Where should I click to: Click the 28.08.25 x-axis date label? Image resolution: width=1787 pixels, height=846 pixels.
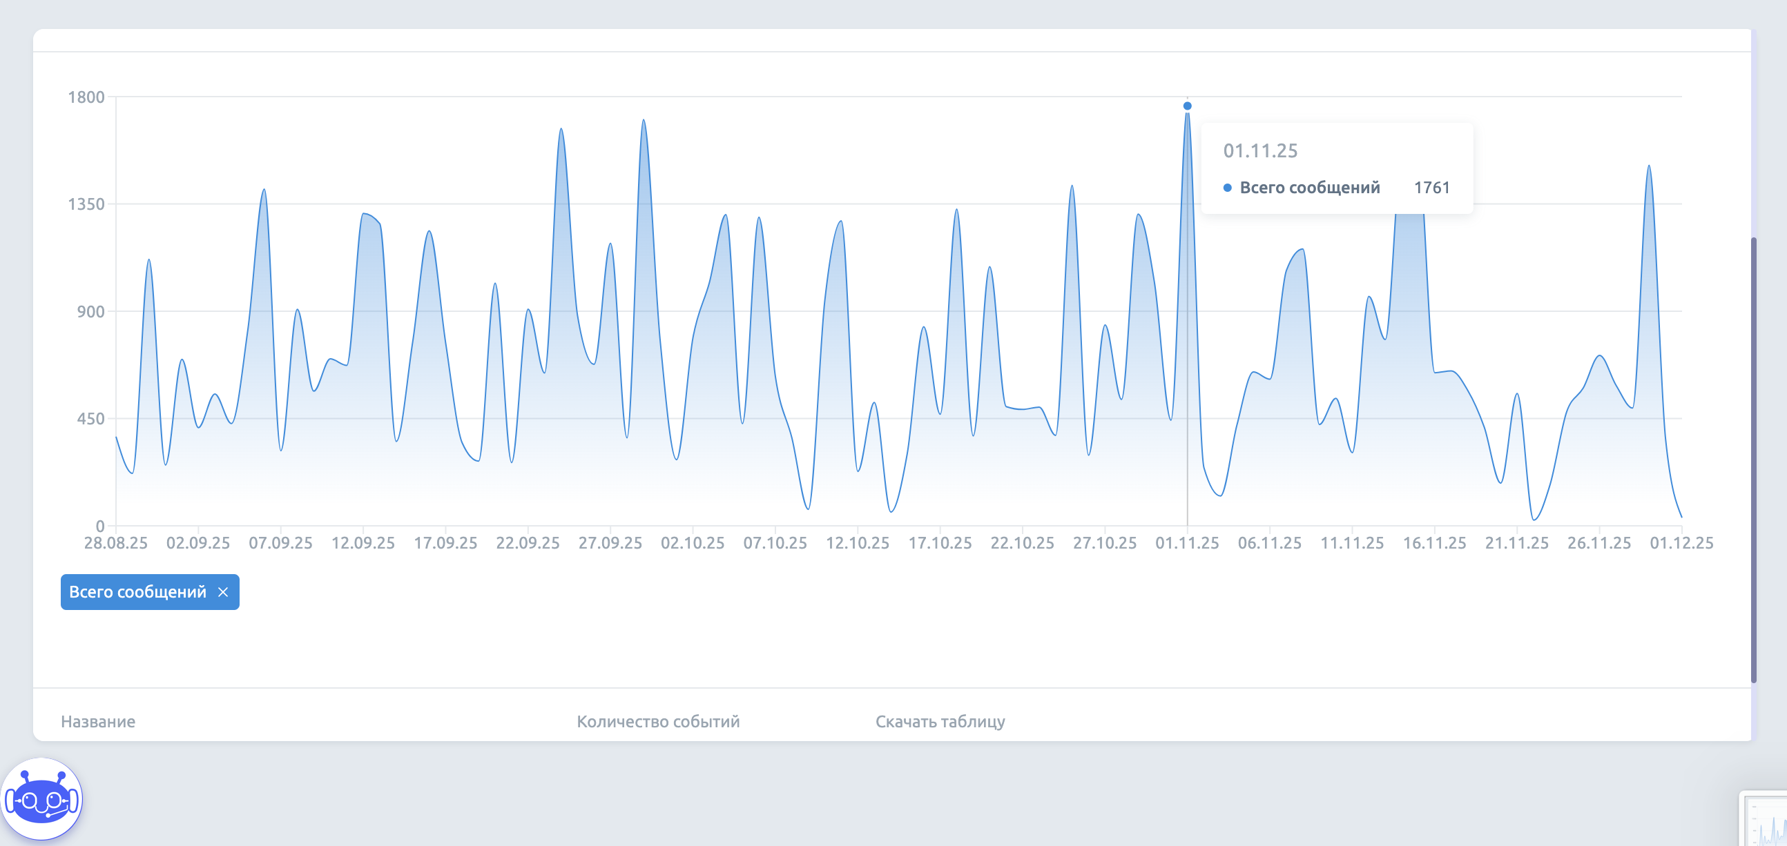[116, 543]
